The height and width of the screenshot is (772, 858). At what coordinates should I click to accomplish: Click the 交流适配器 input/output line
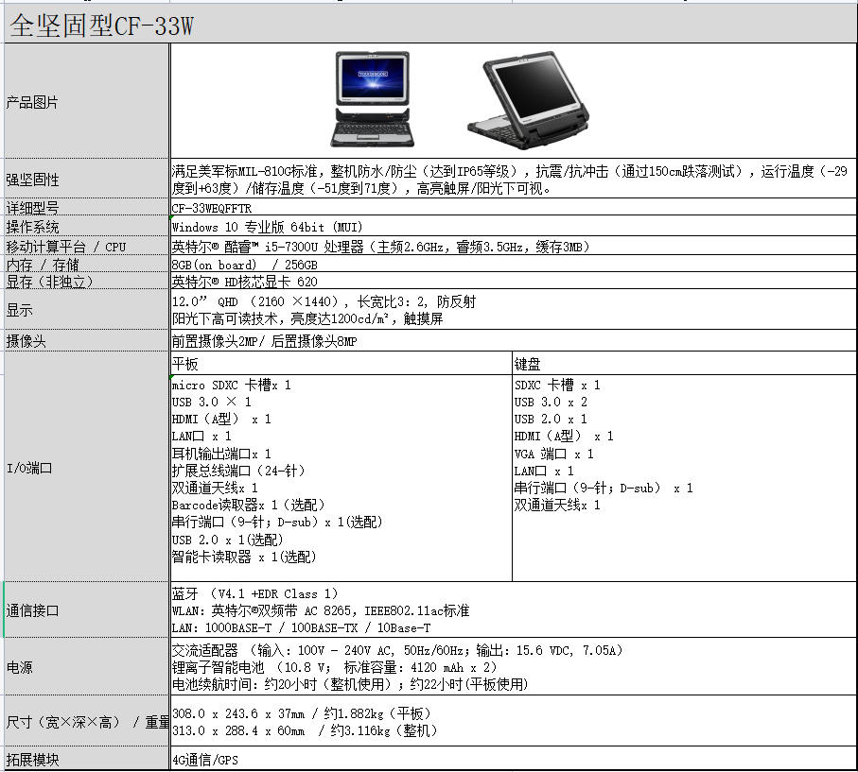[x=397, y=651]
